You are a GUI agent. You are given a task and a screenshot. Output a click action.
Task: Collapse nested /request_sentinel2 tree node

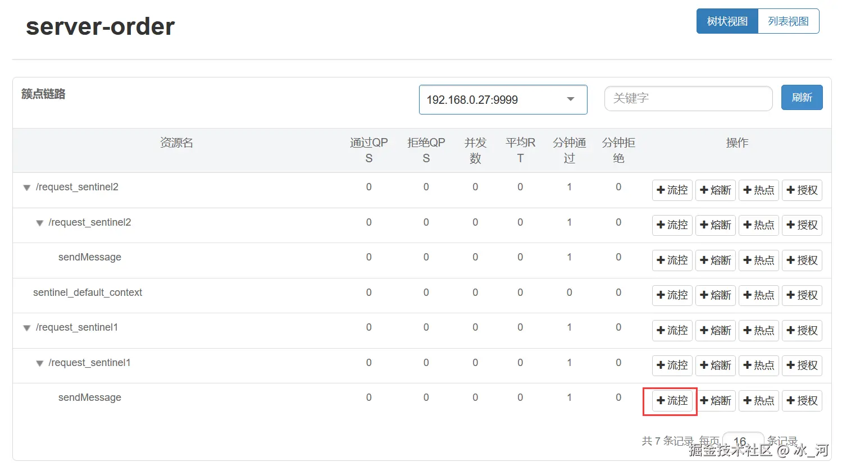coord(39,223)
